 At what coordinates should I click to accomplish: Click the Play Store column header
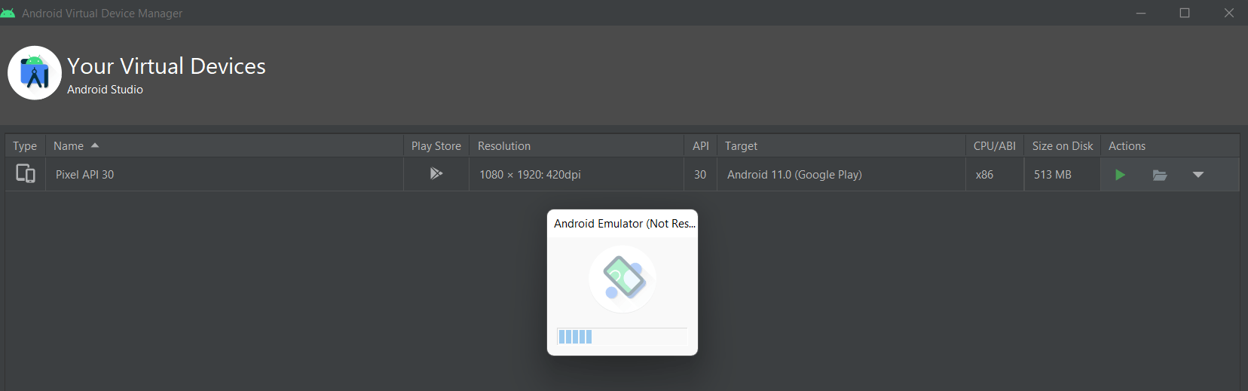(436, 146)
